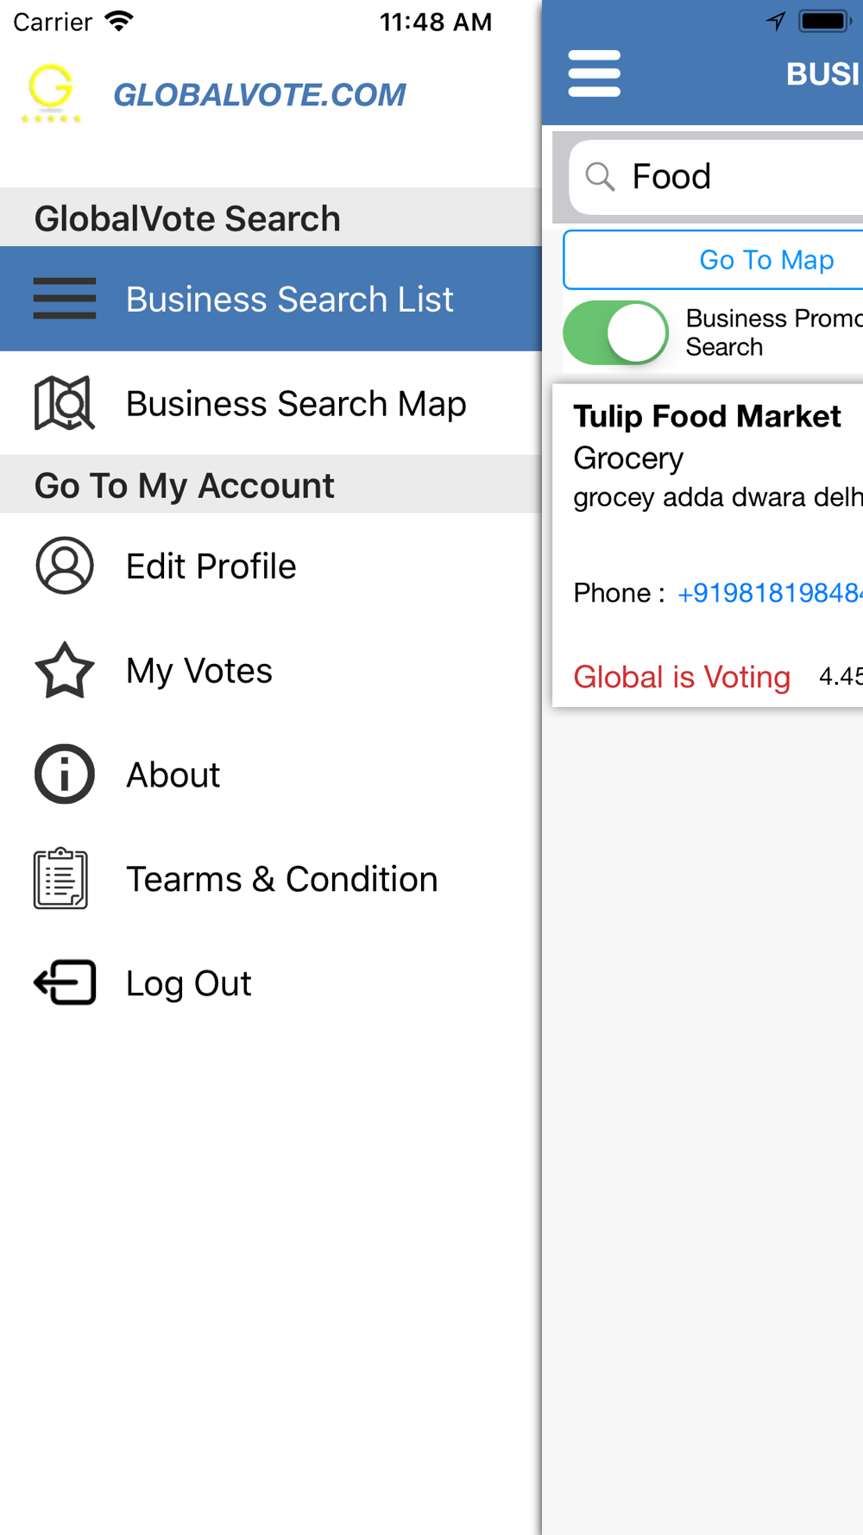Click the Food search input field
Viewport: 863px width, 1535px height.
tap(716, 177)
